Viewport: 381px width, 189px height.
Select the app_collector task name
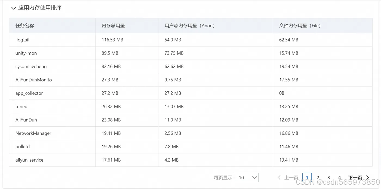point(29,93)
